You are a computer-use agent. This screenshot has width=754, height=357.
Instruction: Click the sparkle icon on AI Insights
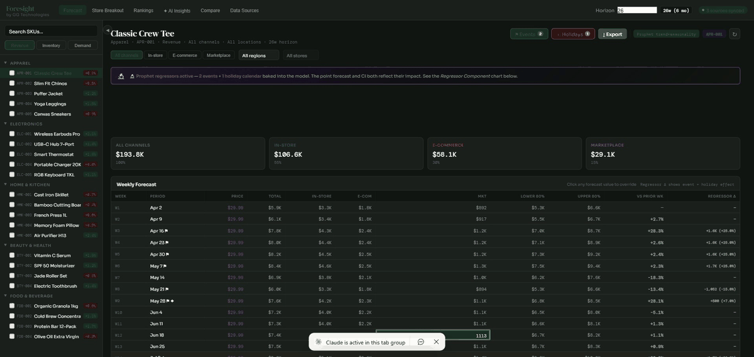pyautogui.click(x=166, y=11)
